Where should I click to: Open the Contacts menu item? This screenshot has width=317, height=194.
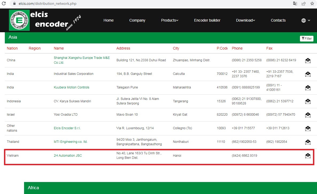278,20
